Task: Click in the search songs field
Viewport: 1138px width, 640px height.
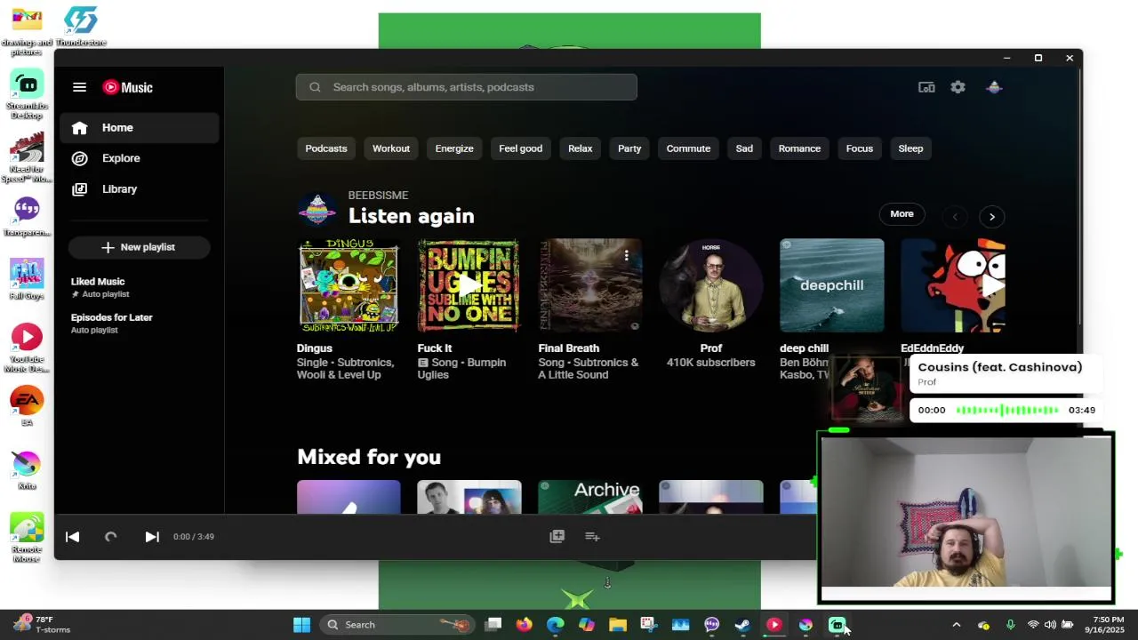Action: (x=467, y=87)
